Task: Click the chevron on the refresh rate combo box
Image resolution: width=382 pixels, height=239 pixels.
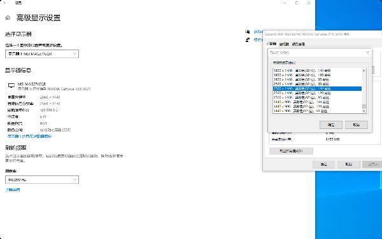Action: tap(74, 180)
